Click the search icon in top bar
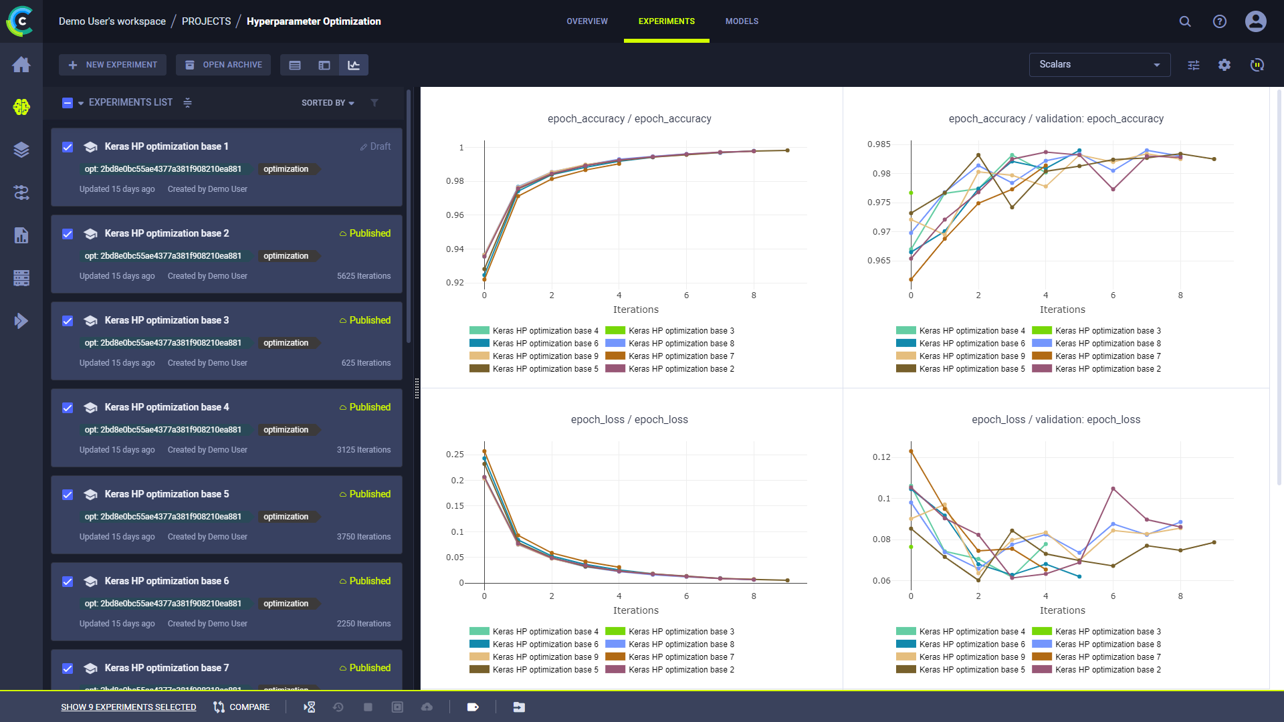The width and height of the screenshot is (1284, 722). [x=1185, y=21]
